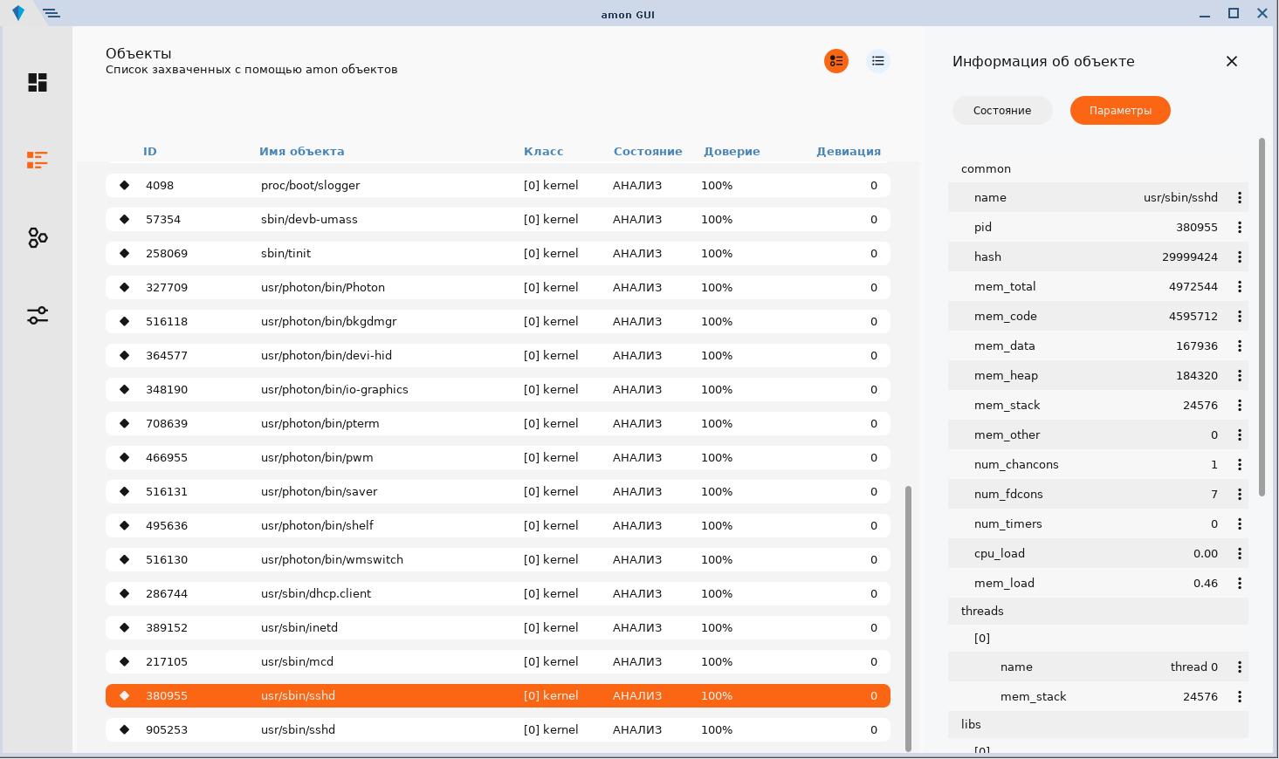Sort the table by Имя объекта column

[x=301, y=152]
